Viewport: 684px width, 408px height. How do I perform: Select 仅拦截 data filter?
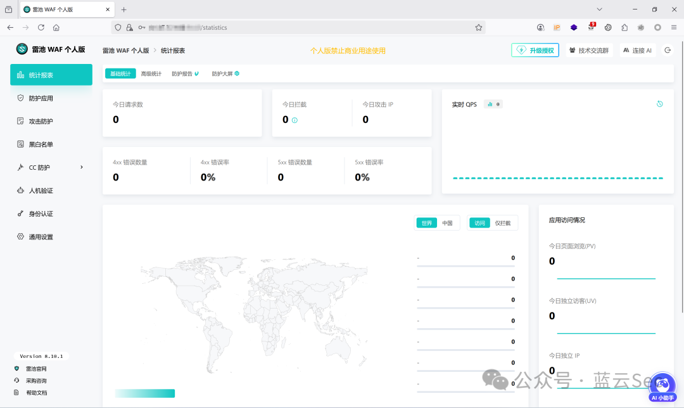503,223
